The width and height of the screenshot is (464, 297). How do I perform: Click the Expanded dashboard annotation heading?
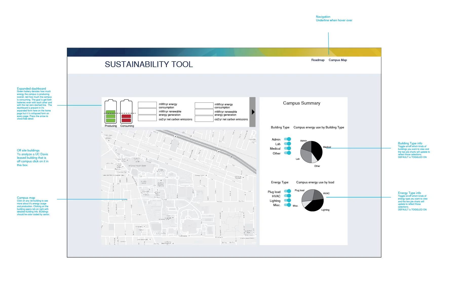(x=31, y=89)
